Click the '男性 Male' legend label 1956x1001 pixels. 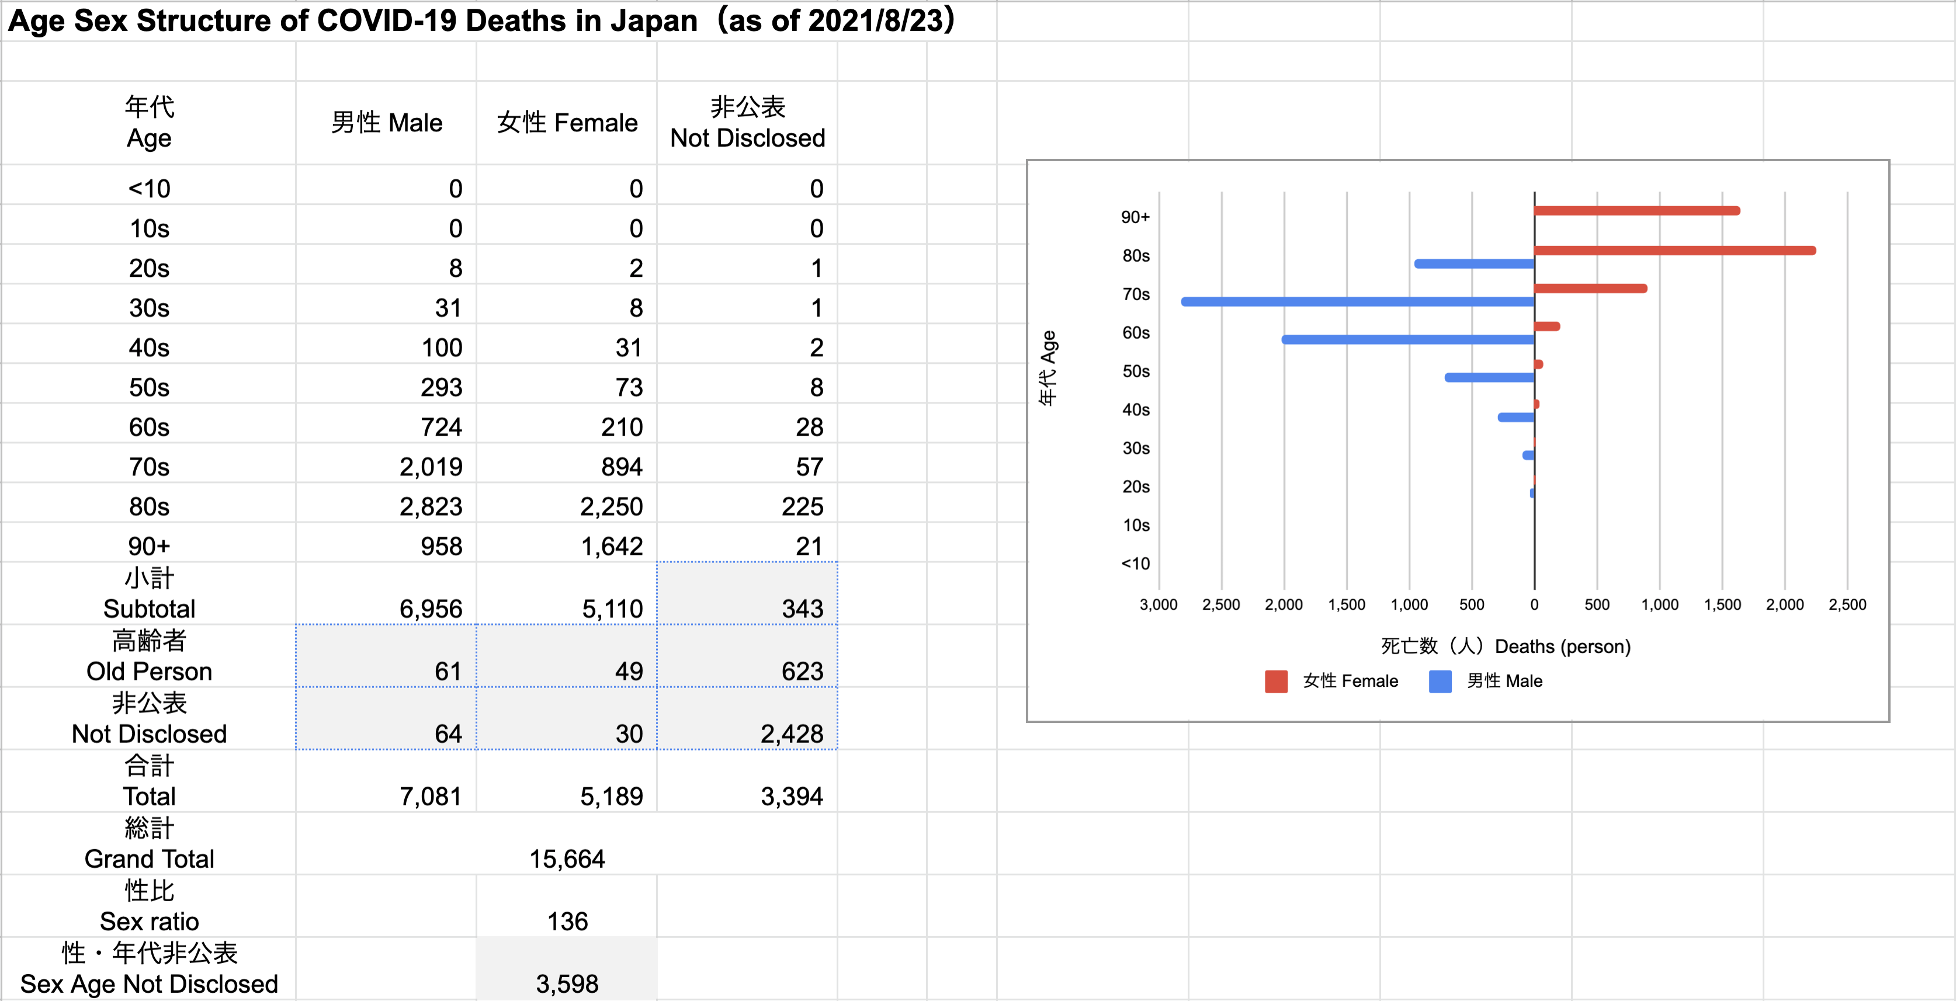coord(1504,681)
